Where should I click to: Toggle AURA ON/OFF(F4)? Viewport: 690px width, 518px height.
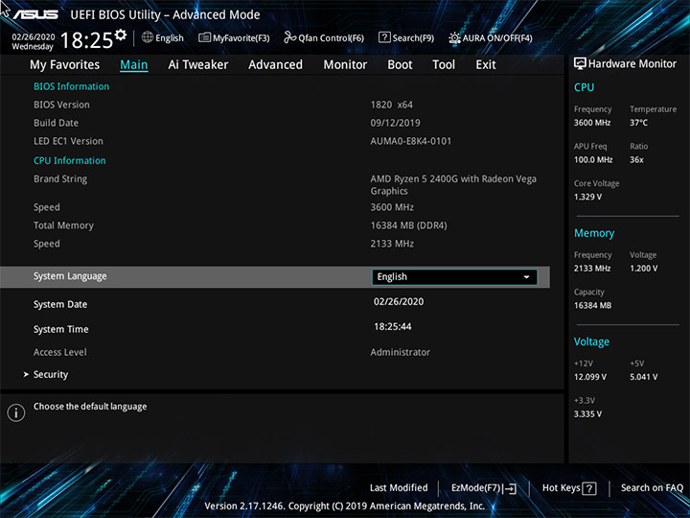pyautogui.click(x=491, y=37)
